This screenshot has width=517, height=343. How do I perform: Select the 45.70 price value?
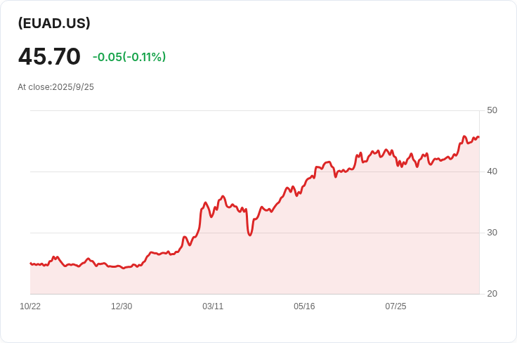pyautogui.click(x=49, y=56)
